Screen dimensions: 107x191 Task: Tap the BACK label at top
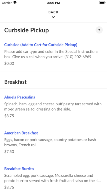pos(53,12)
